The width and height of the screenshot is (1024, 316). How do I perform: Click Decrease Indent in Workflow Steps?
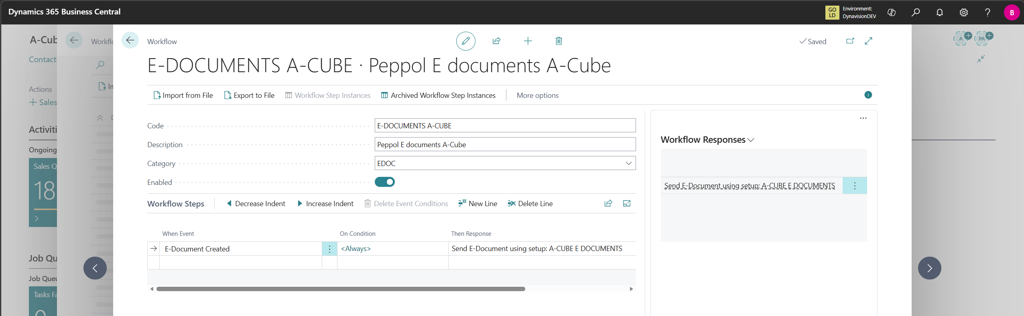point(256,204)
